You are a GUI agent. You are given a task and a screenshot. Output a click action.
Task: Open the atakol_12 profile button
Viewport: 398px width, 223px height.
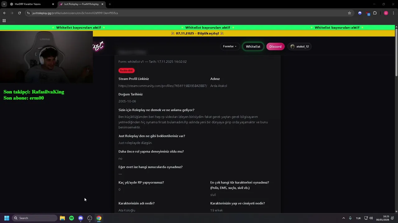pos(299,46)
